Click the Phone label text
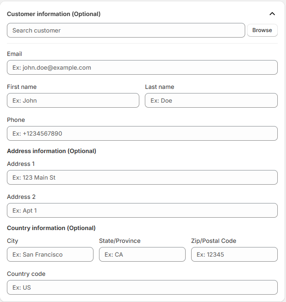The width and height of the screenshot is (286, 302). point(16,120)
